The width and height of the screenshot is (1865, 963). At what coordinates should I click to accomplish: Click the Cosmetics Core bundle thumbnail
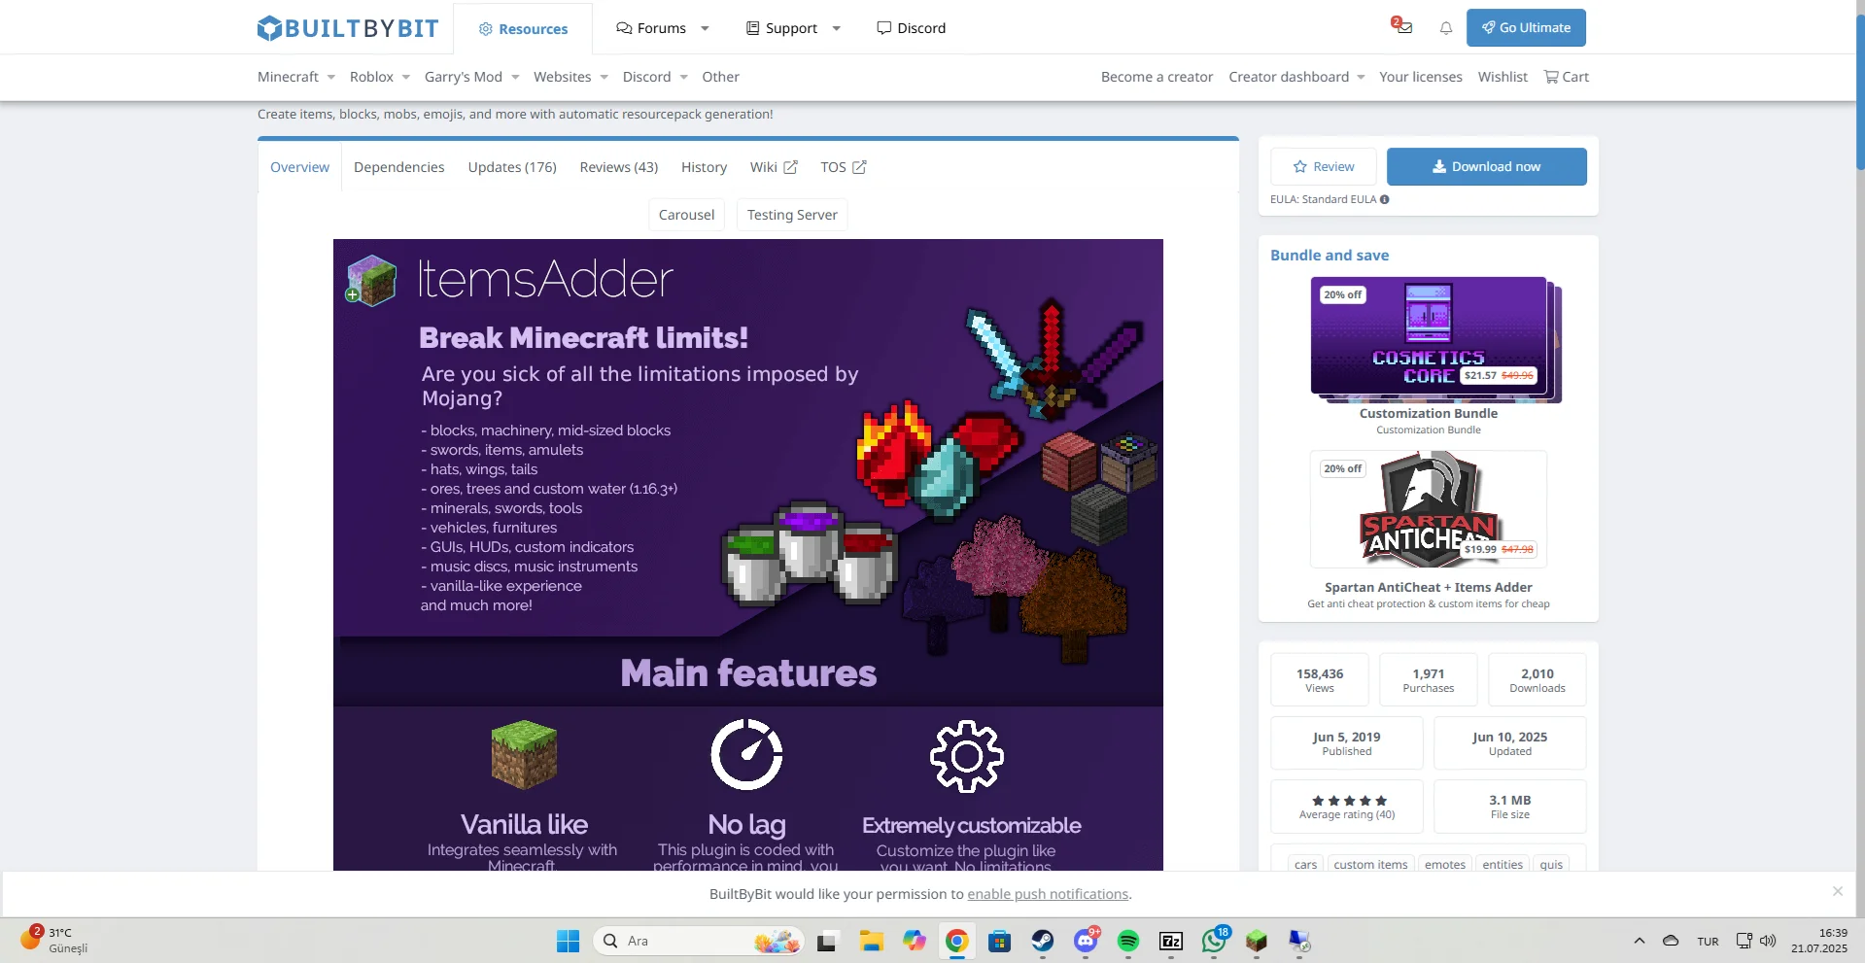pos(1429,336)
